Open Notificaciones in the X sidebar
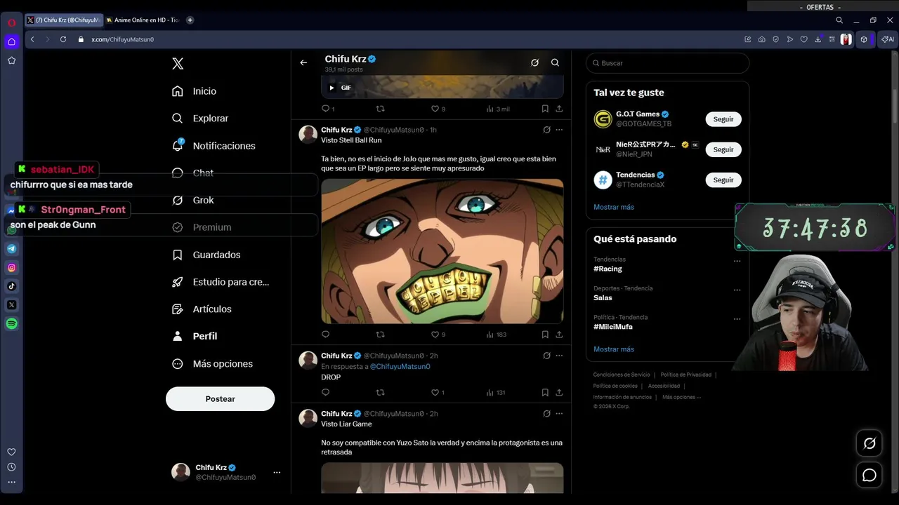Viewport: 899px width, 505px height. point(214,146)
